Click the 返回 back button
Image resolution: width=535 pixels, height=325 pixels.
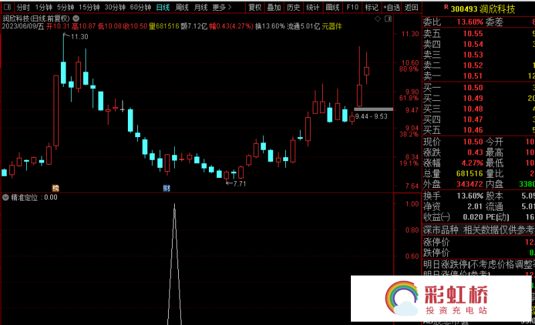[412, 7]
